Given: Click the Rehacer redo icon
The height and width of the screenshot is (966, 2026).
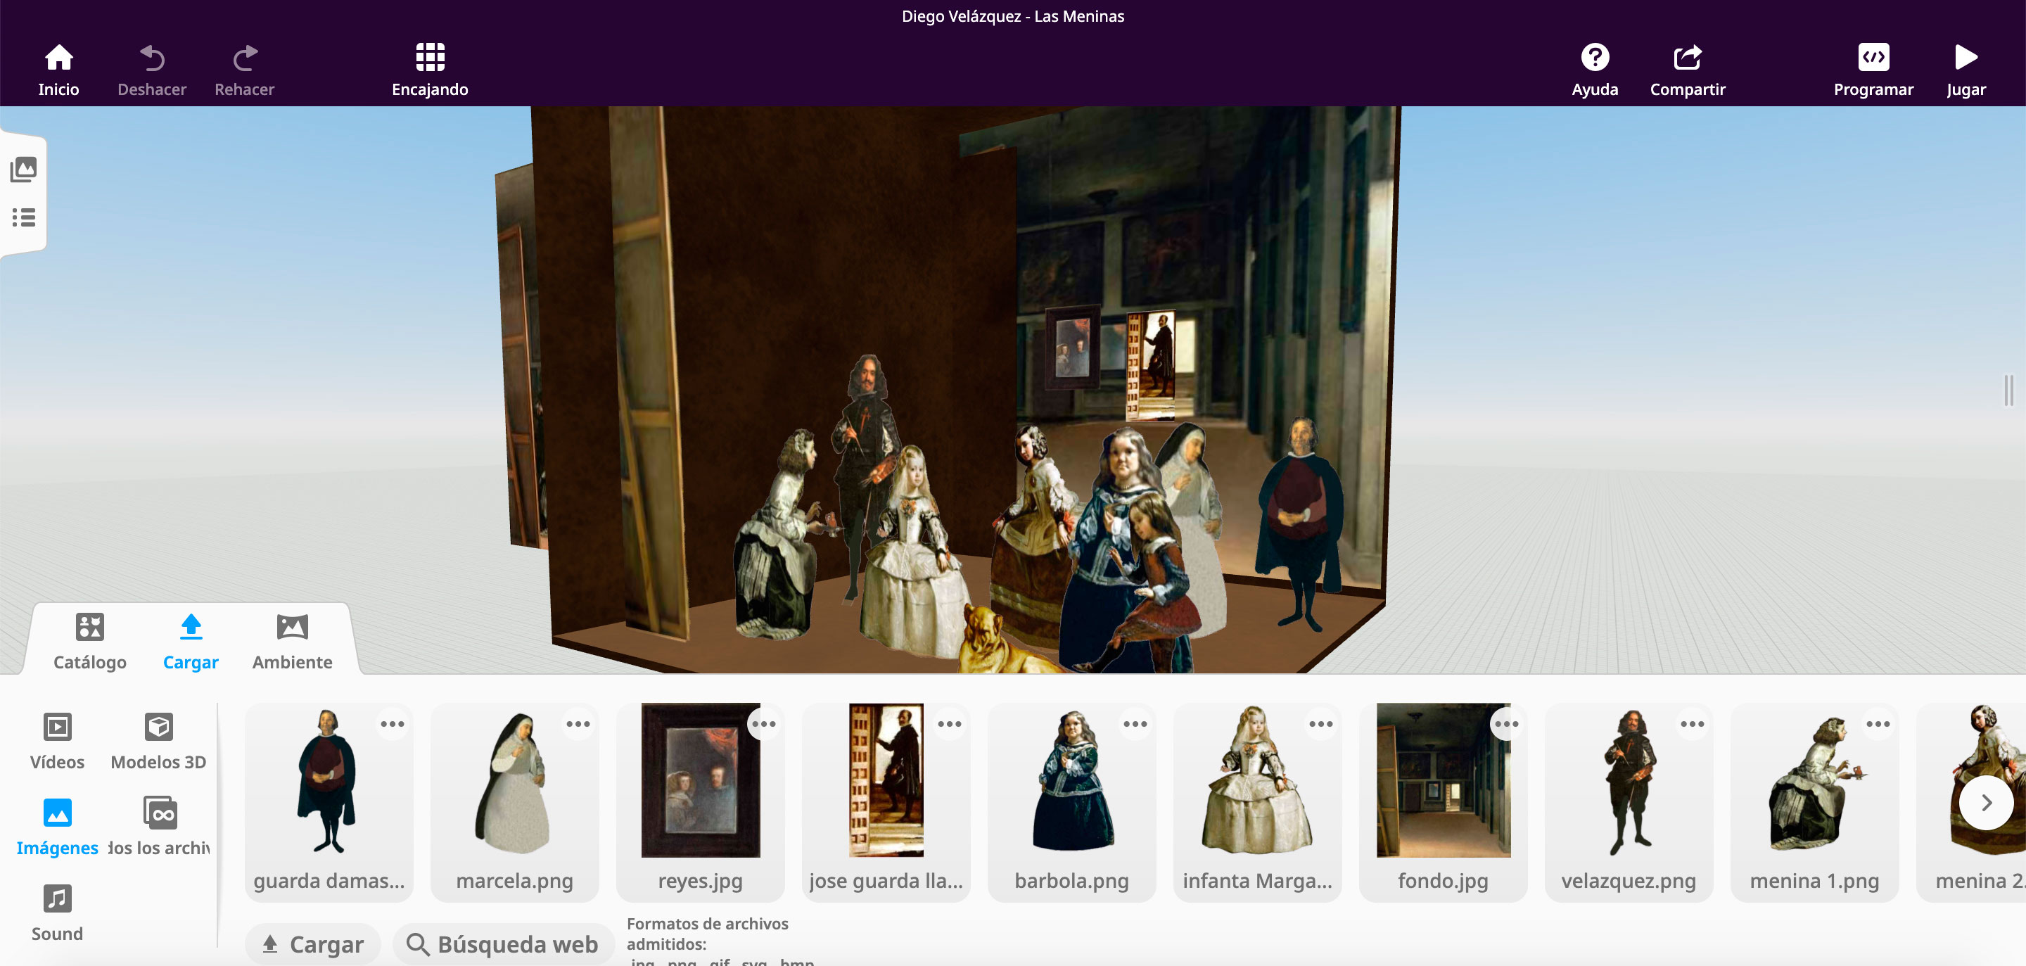Looking at the screenshot, I should 245,58.
